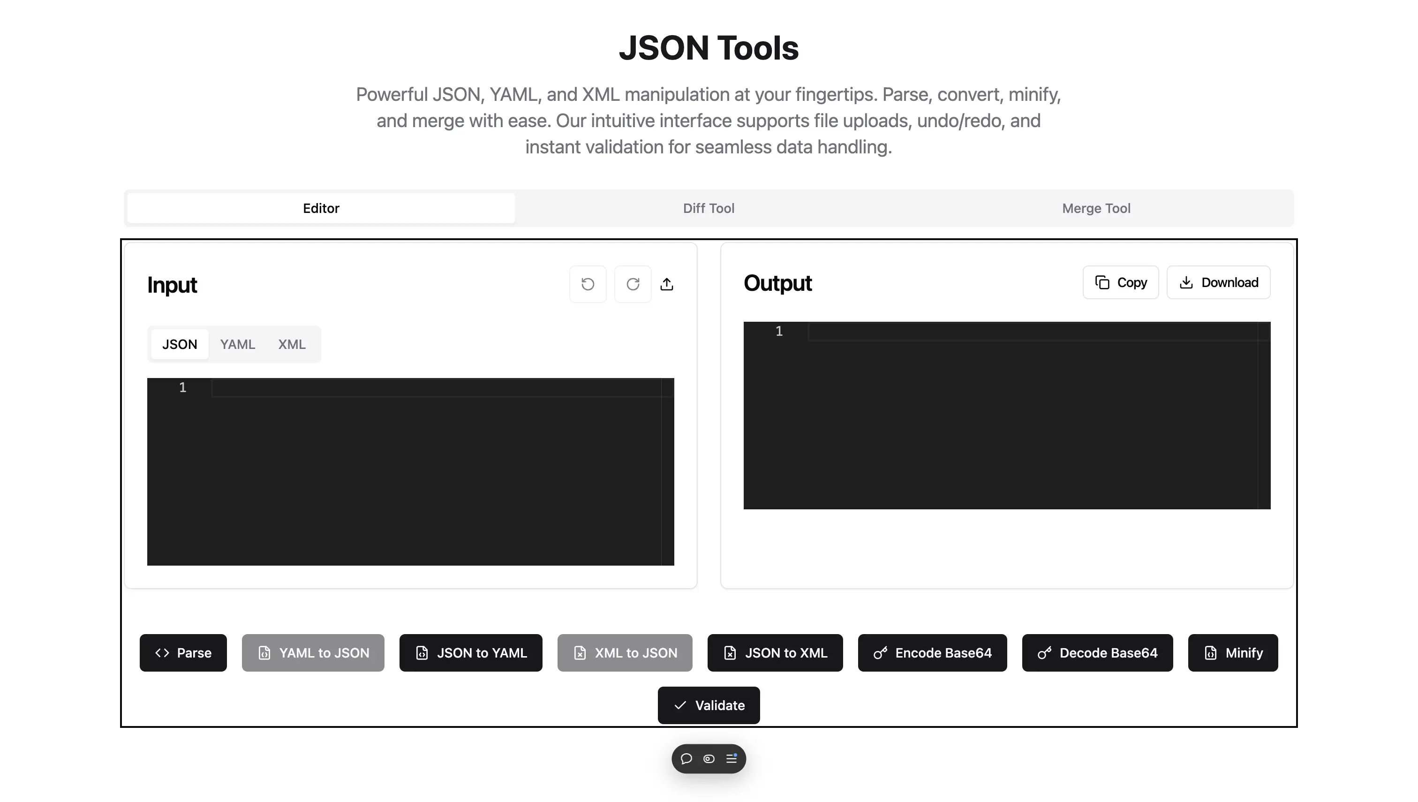This screenshot has width=1418, height=802.
Task: Validate the input
Action: pyautogui.click(x=709, y=705)
